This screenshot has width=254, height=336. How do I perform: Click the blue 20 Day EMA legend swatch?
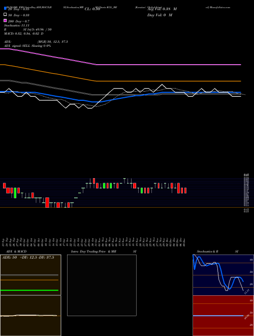coord(5,9)
